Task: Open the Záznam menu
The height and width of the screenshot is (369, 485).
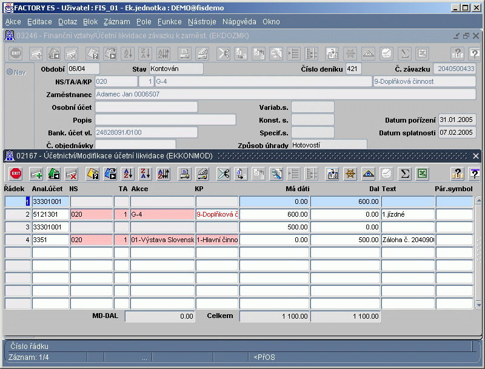Action: [x=116, y=22]
